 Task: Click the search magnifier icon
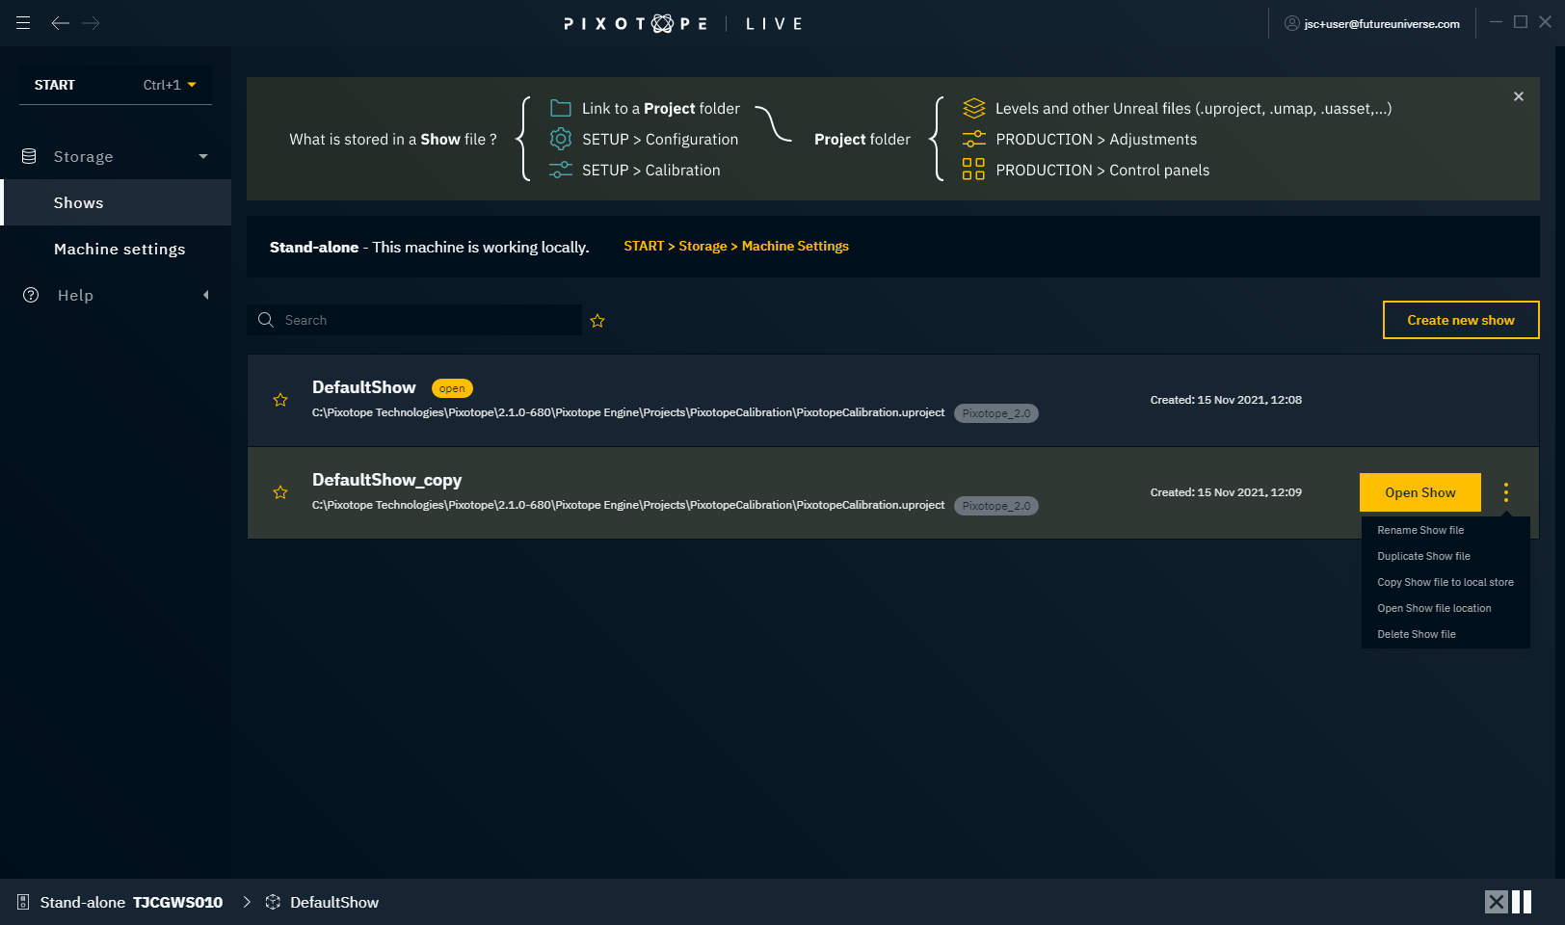tap(266, 320)
